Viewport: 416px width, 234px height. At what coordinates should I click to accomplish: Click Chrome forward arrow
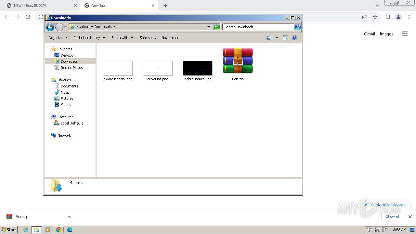pos(18,17)
